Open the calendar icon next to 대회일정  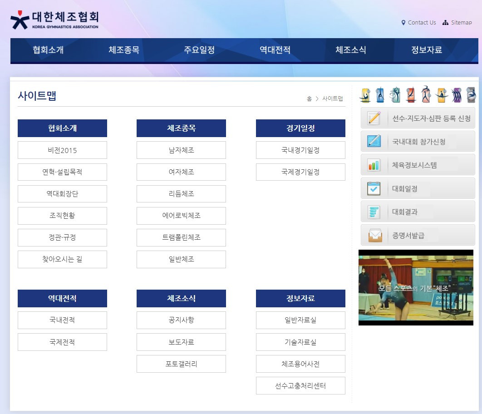pyautogui.click(x=373, y=188)
